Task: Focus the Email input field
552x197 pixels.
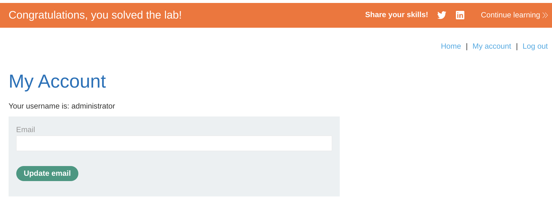Action: point(174,143)
